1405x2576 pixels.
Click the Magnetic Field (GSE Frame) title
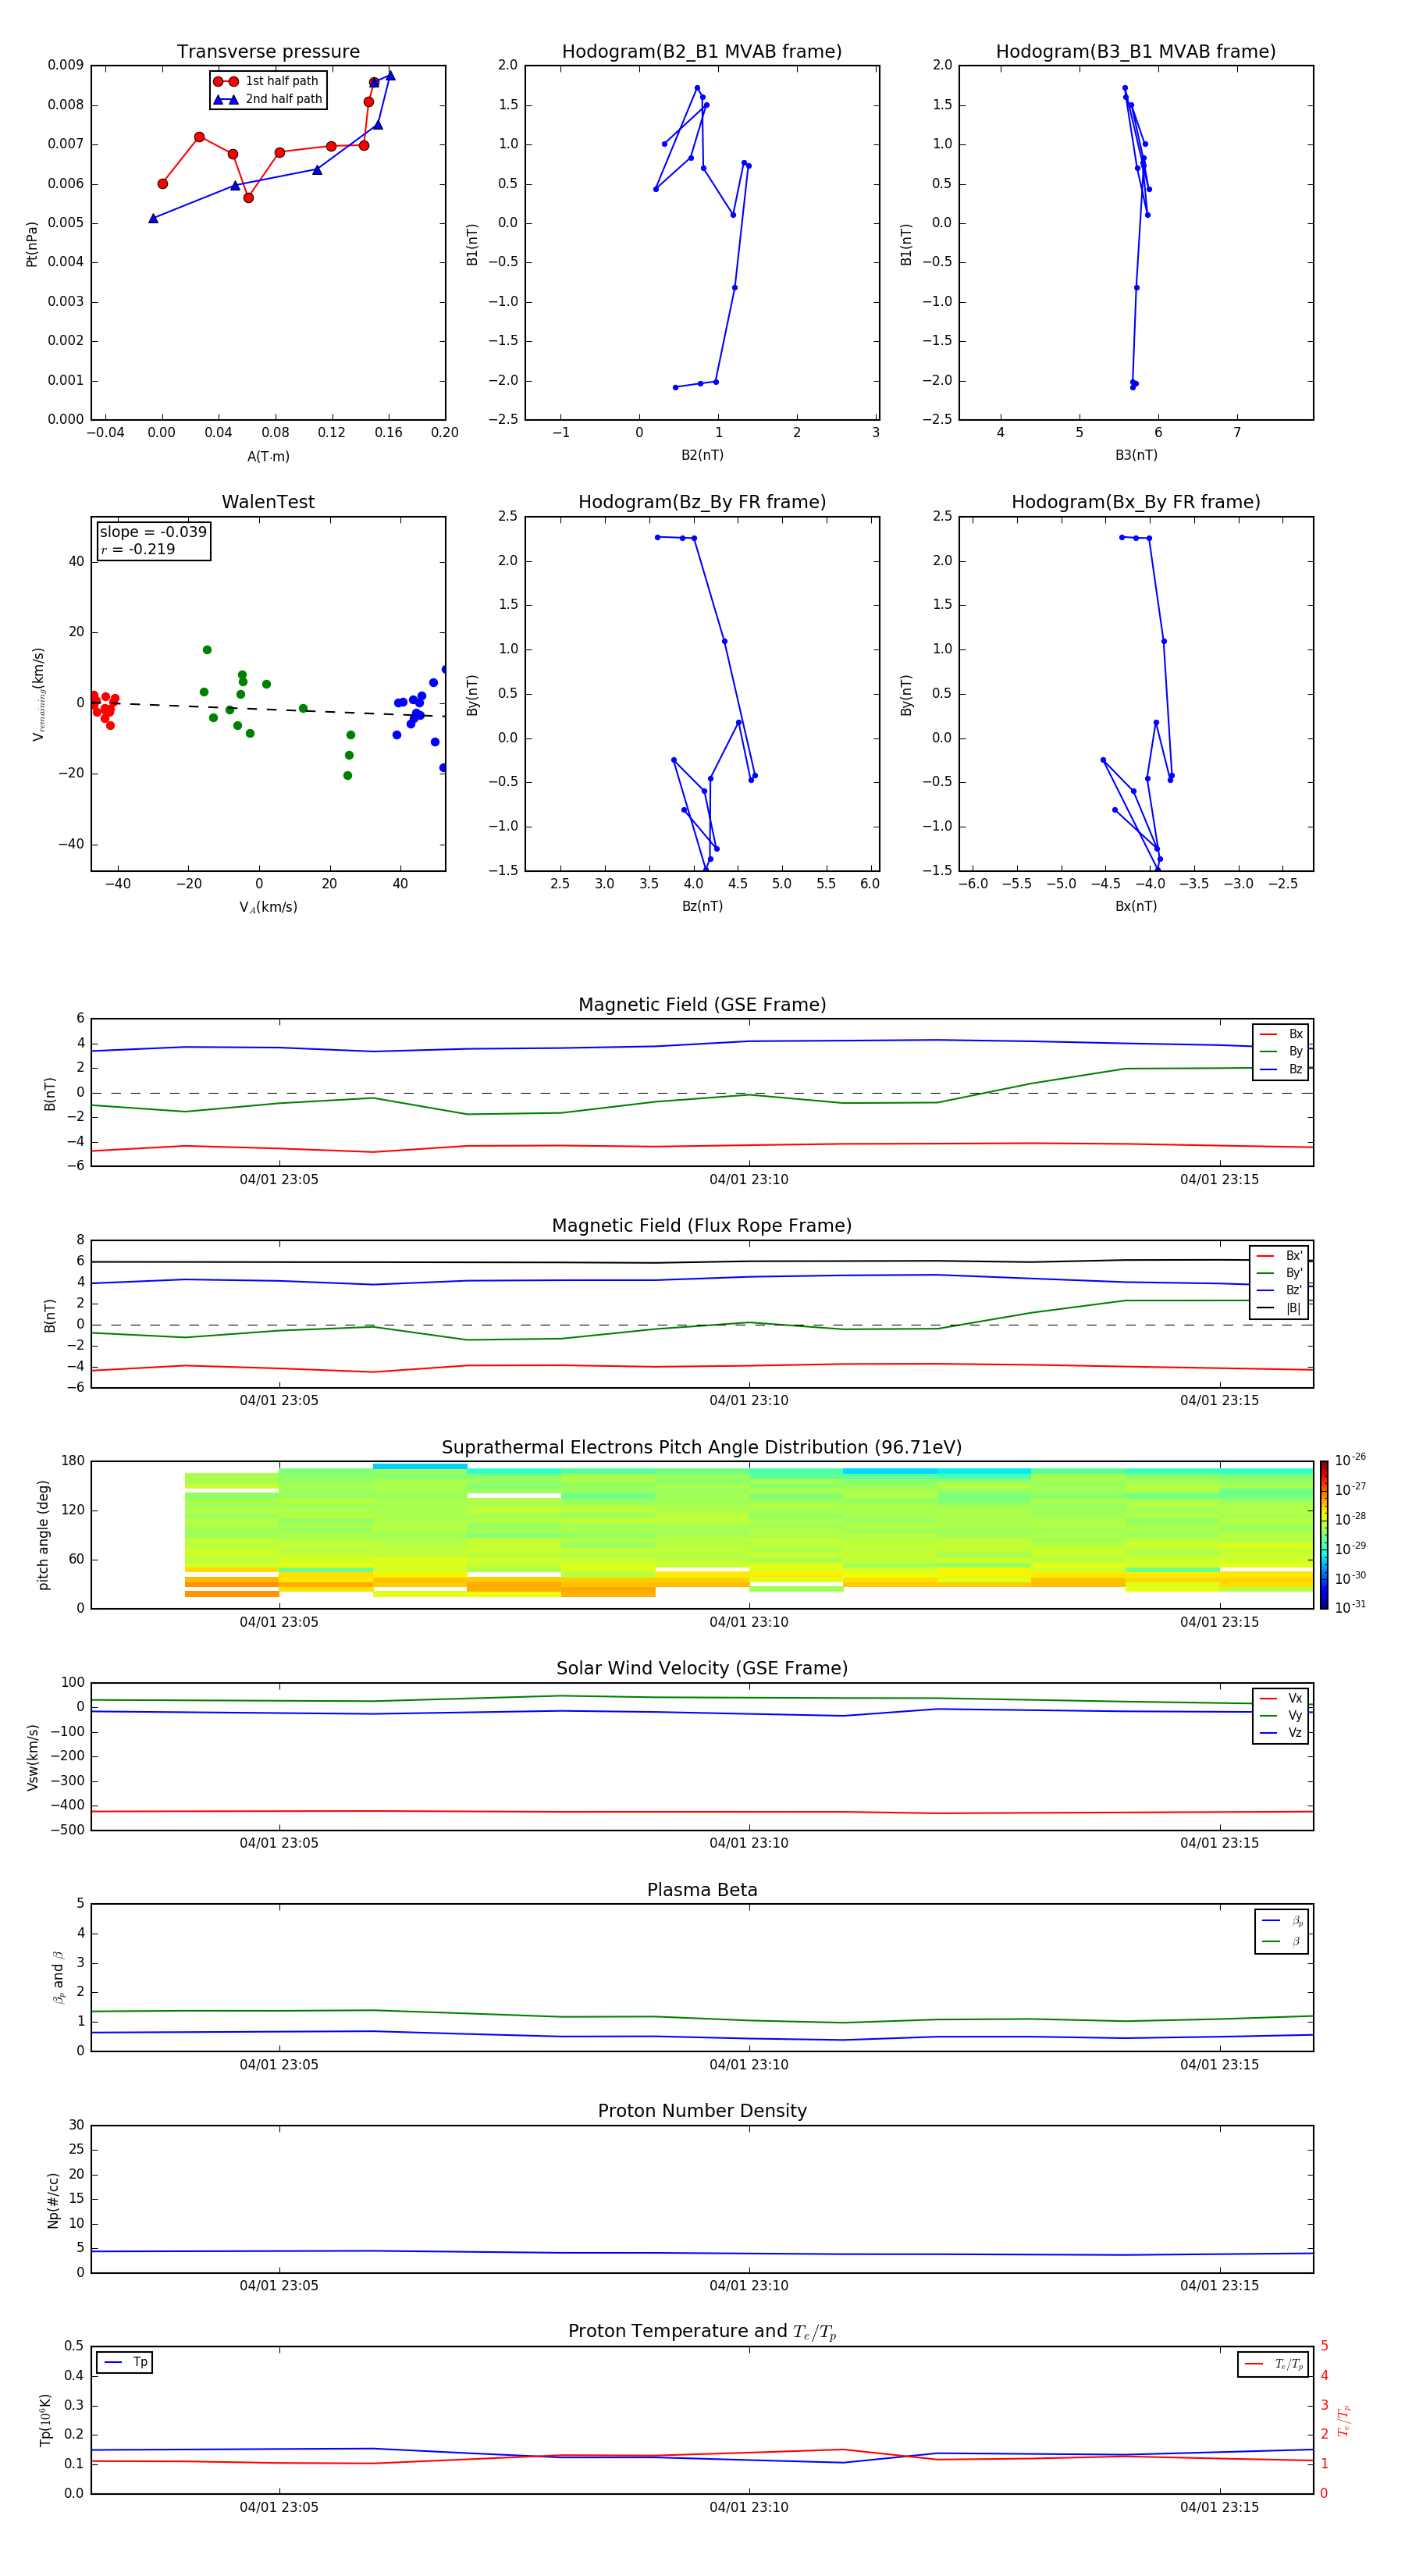coord(702,1005)
